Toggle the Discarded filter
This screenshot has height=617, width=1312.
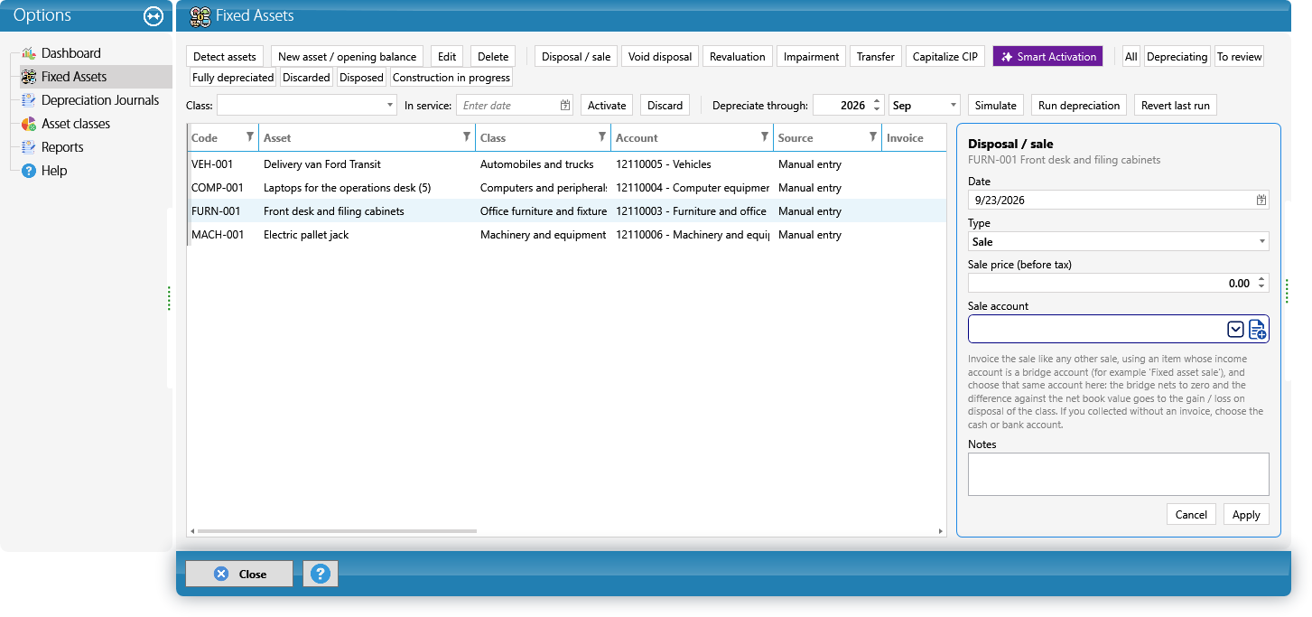point(306,78)
